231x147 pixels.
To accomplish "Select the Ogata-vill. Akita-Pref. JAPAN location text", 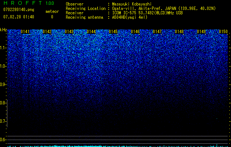I will pos(164,8).
